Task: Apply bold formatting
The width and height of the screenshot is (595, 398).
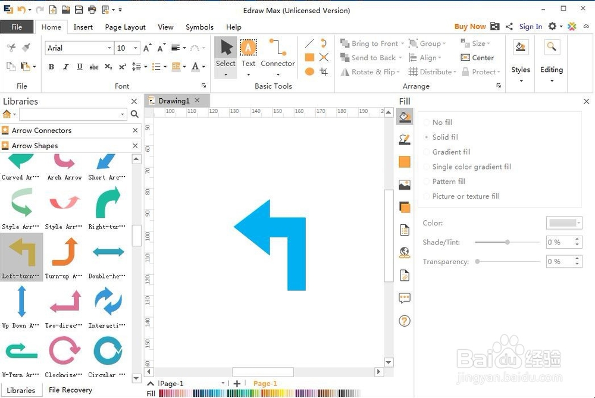Action: [51, 67]
